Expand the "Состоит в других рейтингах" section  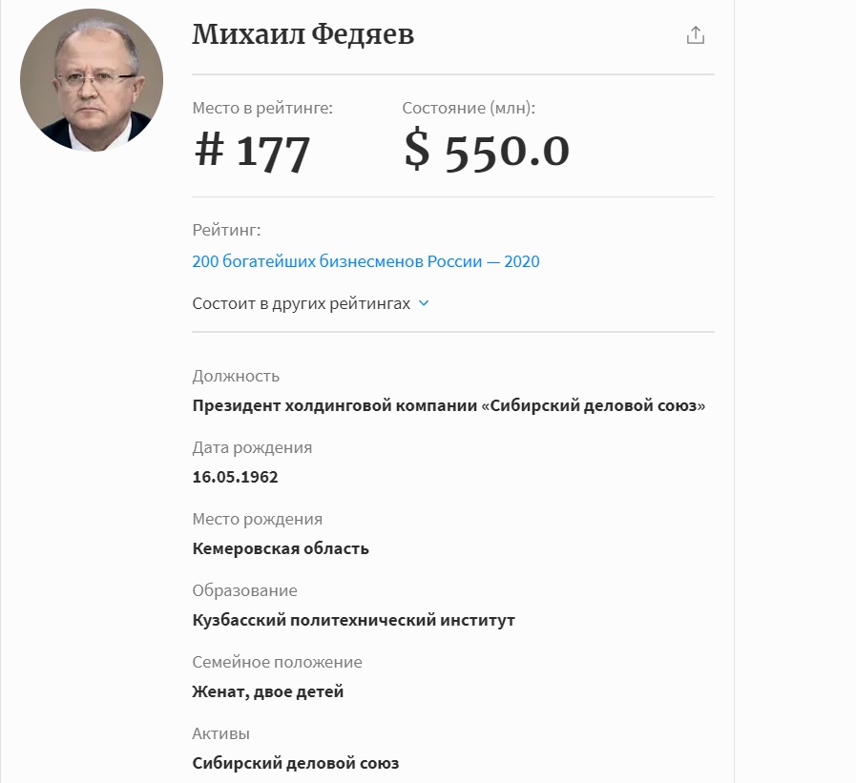click(x=302, y=303)
